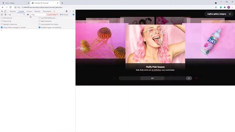Open the purple profile avatar

click(x=228, y=7)
